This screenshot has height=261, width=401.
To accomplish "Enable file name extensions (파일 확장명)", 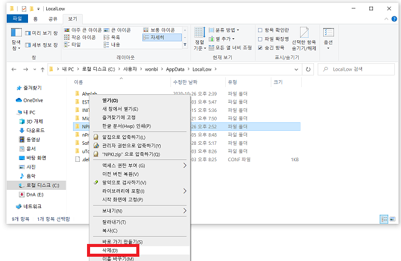I will [x=260, y=39].
